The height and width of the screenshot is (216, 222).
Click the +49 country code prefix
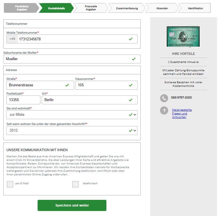click(12, 39)
